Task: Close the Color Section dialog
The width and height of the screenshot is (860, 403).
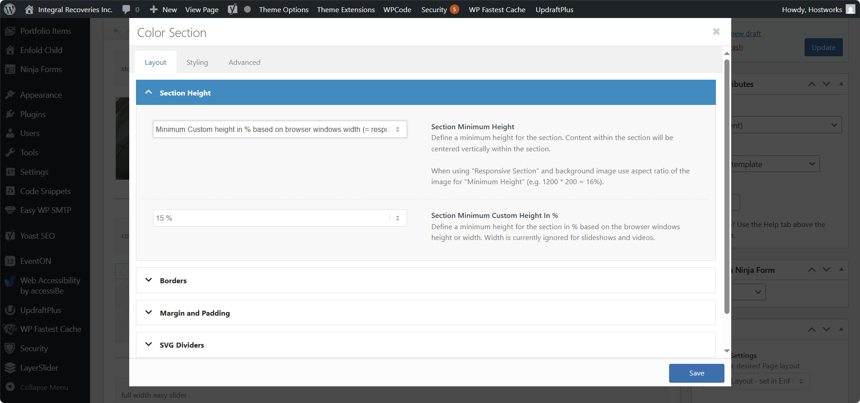Action: click(x=716, y=32)
